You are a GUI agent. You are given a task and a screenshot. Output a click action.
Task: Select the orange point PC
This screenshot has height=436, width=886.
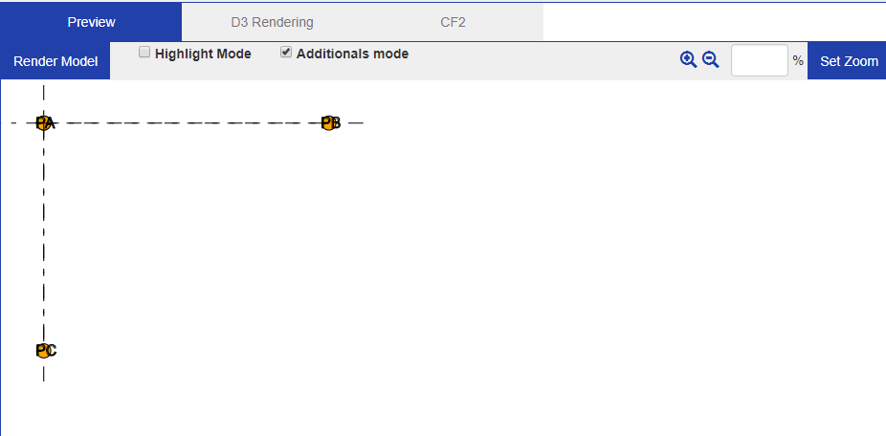(43, 351)
